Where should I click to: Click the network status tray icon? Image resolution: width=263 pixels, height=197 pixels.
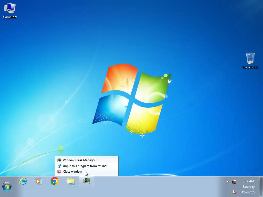pyautogui.click(x=234, y=181)
